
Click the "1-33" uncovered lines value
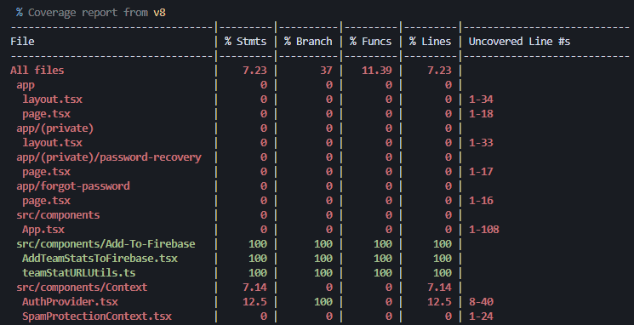[481, 143]
